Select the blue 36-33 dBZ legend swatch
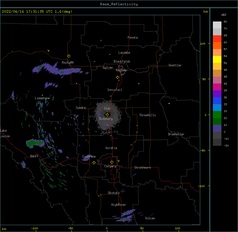238x232 pixels. click(217, 101)
